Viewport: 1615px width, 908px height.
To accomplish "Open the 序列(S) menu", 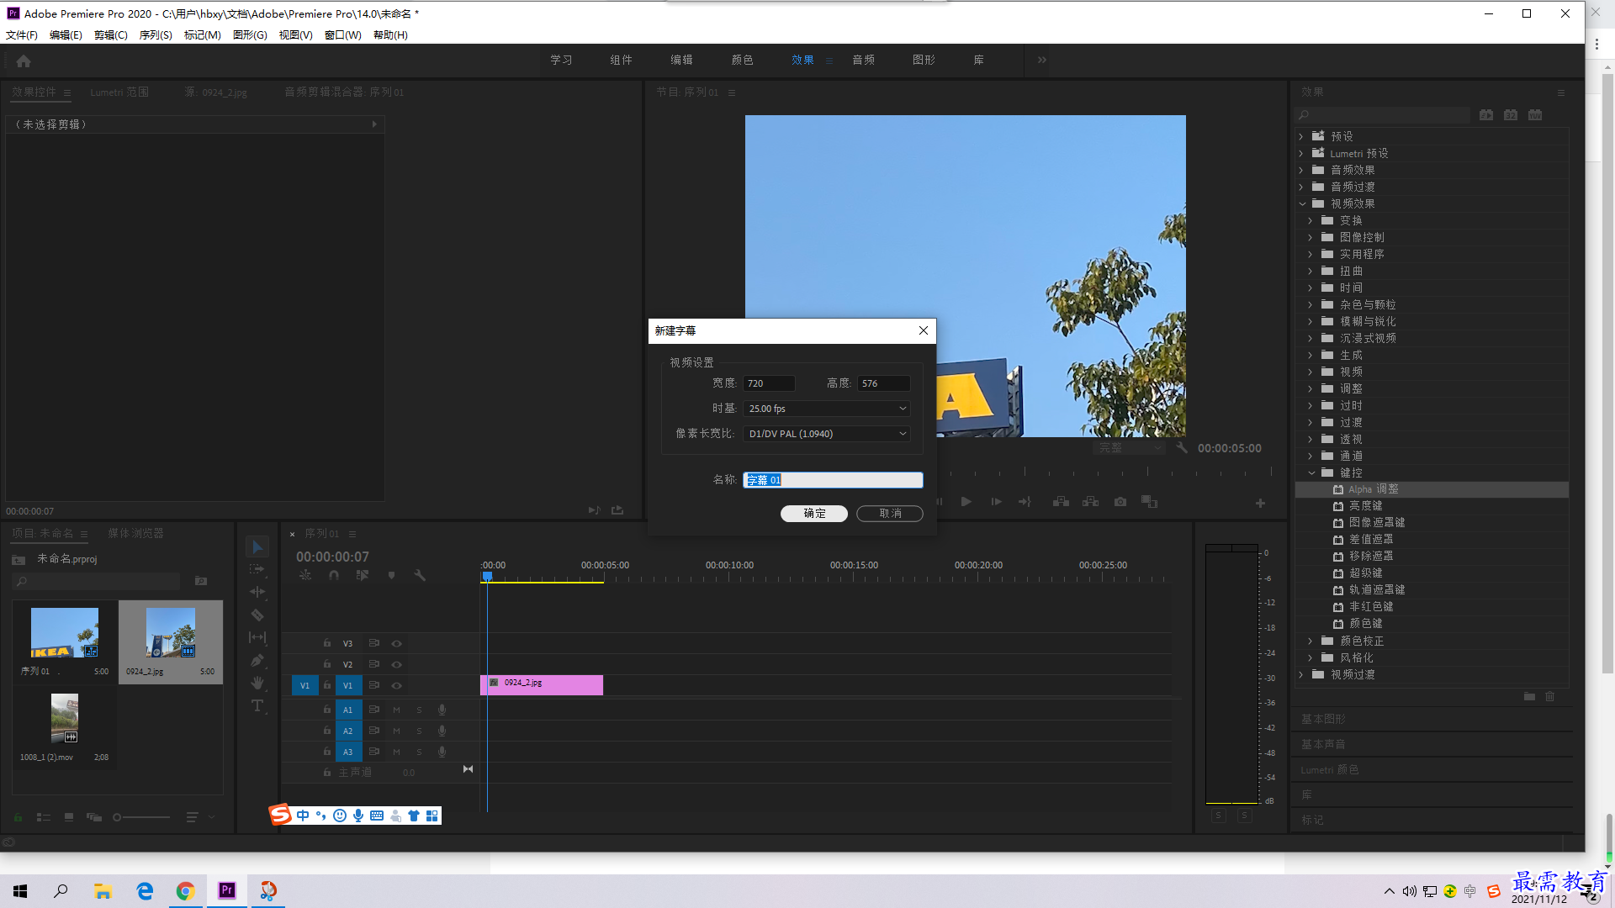I will 156,34.
